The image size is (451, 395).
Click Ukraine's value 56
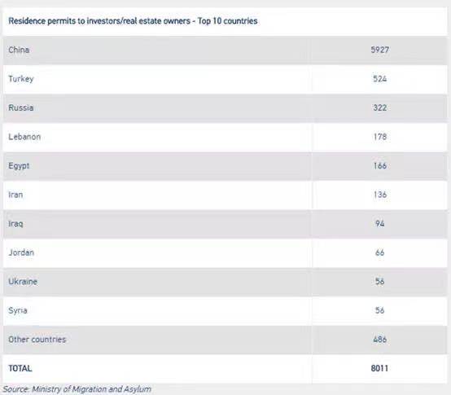[x=379, y=281]
